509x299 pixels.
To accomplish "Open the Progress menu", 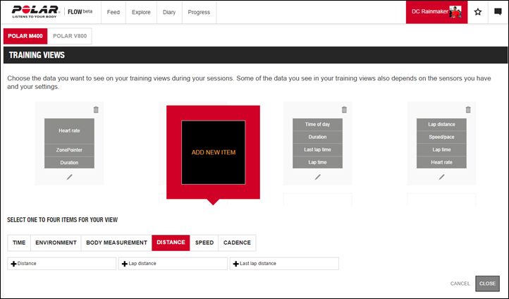I will tap(199, 12).
